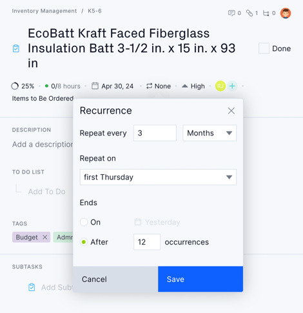Save the recurrence settings

[x=200, y=279]
